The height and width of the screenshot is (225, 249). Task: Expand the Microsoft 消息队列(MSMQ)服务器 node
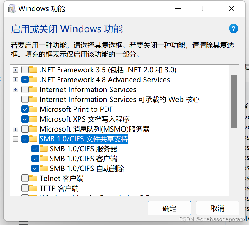click(x=16, y=129)
